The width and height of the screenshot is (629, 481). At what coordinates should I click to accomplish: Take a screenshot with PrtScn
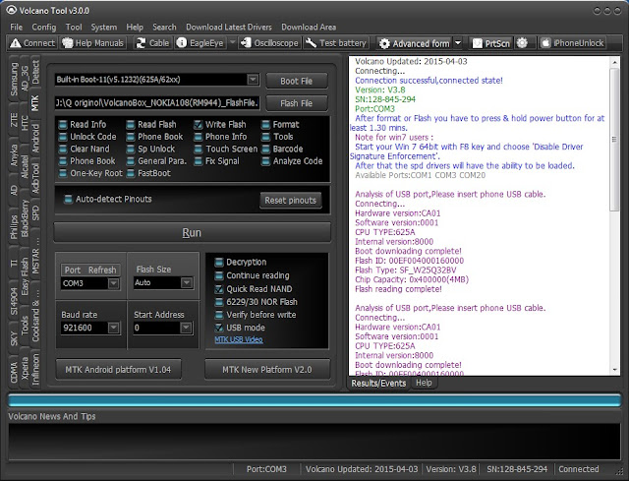click(x=491, y=43)
